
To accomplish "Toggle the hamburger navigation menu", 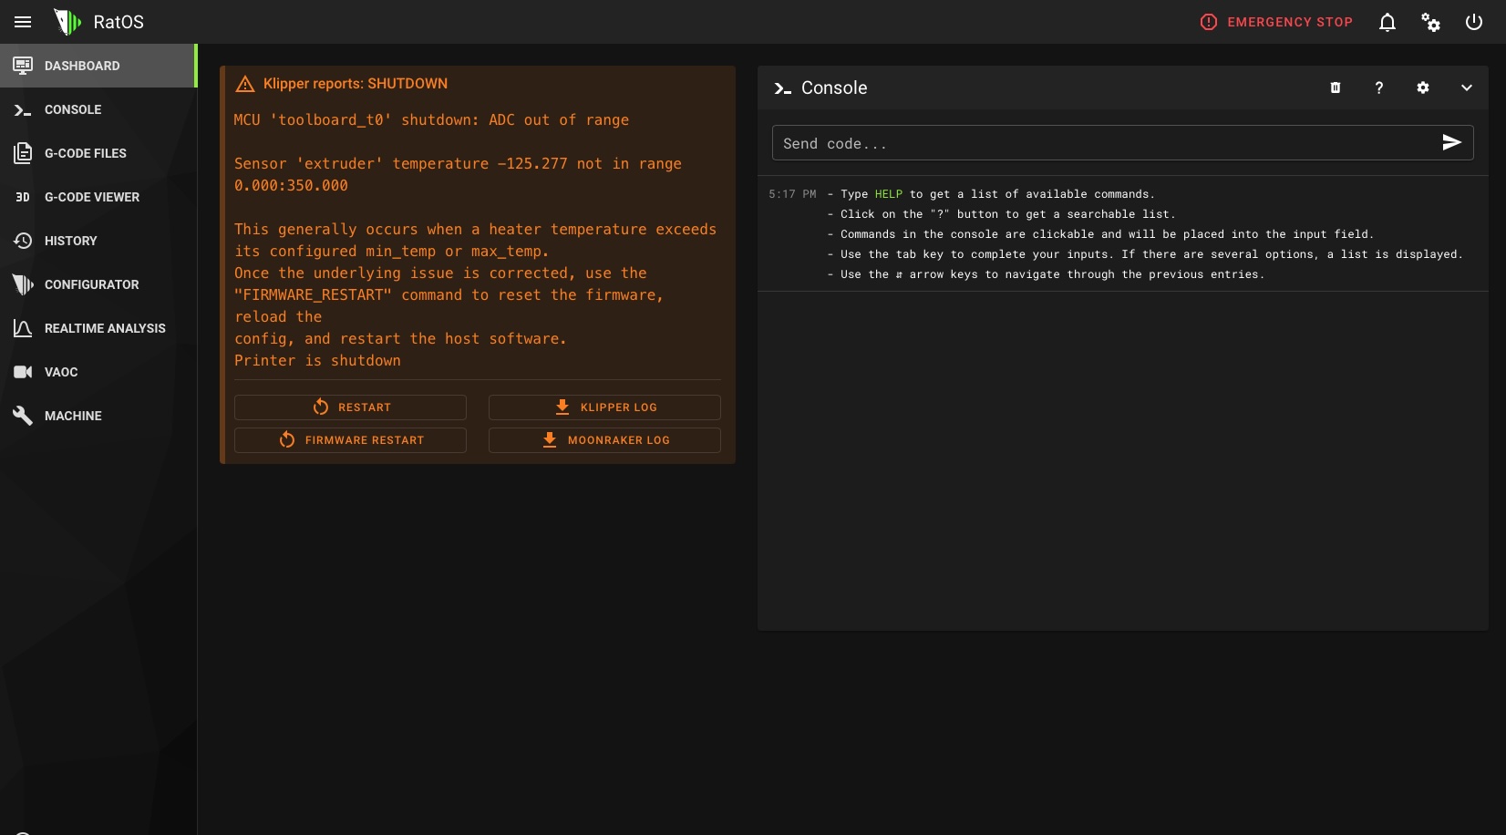I will click(x=23, y=22).
